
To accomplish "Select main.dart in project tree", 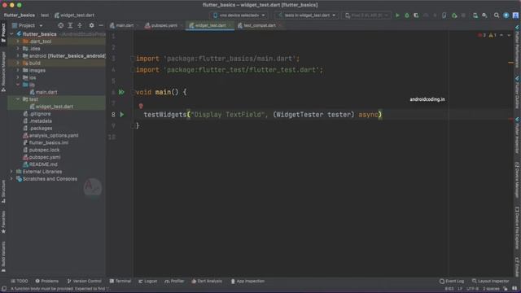I will 43,92.
